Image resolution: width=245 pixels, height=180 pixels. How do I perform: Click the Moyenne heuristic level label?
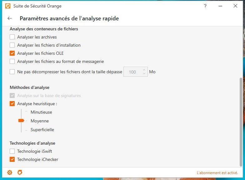point(40,121)
